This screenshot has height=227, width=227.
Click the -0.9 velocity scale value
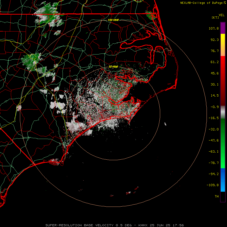(215, 107)
